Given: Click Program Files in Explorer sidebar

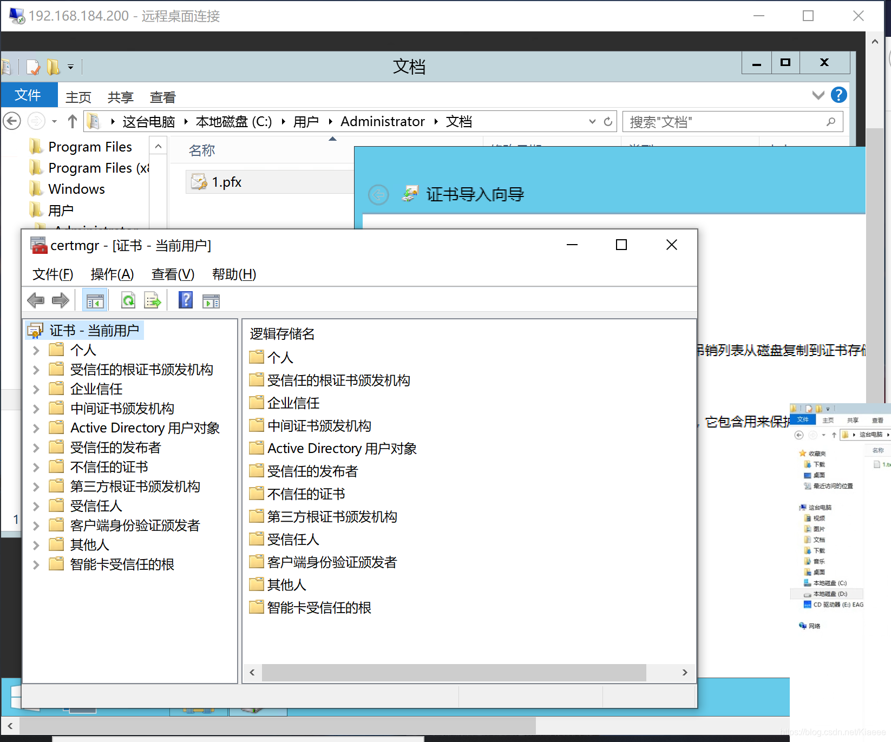Looking at the screenshot, I should (90, 147).
